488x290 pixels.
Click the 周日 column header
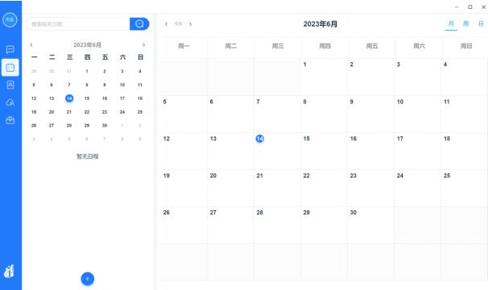pos(466,46)
